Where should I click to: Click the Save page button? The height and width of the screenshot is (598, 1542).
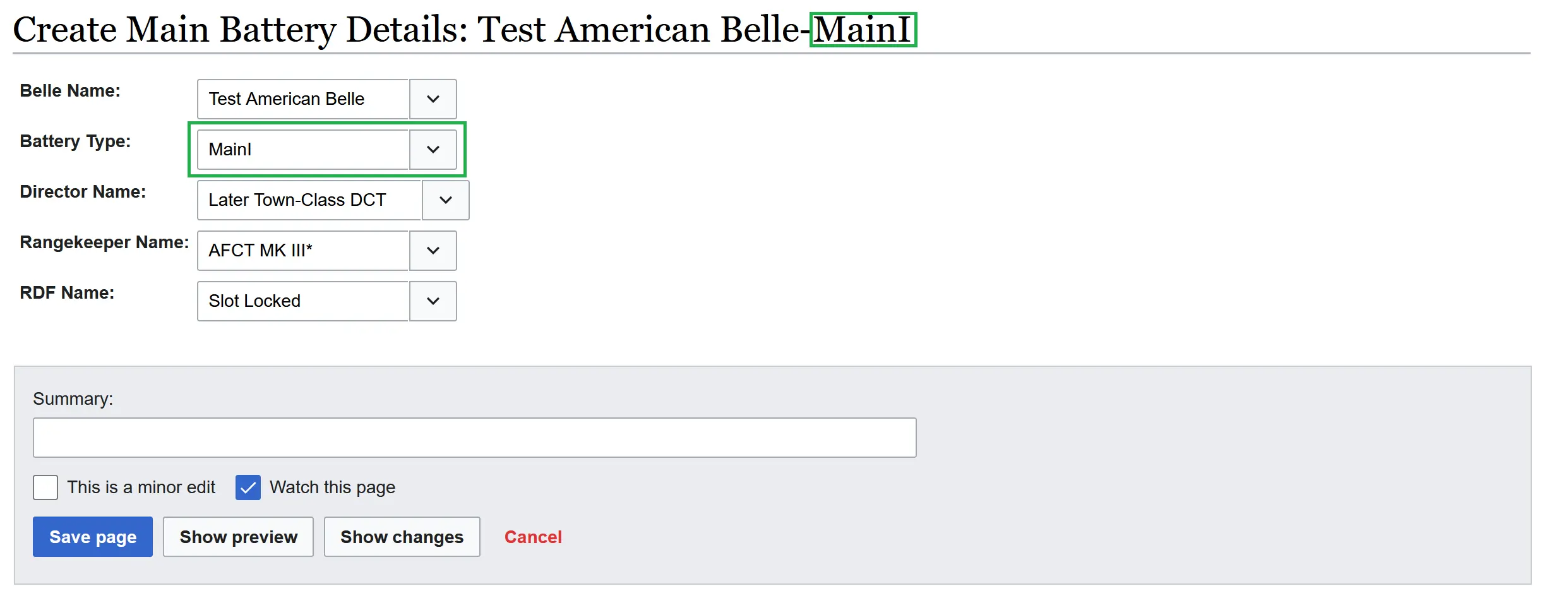coord(93,537)
